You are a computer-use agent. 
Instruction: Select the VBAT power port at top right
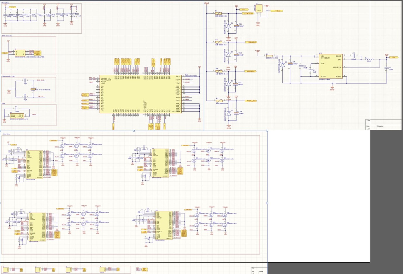277,10
